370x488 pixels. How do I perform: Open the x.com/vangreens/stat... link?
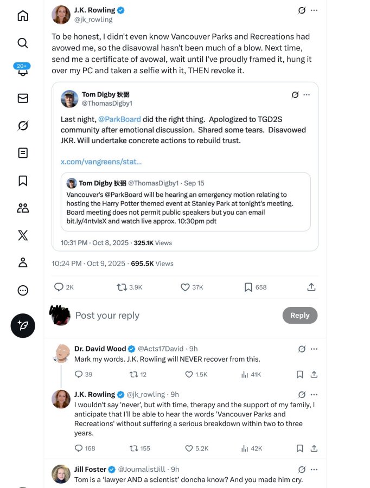pos(101,162)
